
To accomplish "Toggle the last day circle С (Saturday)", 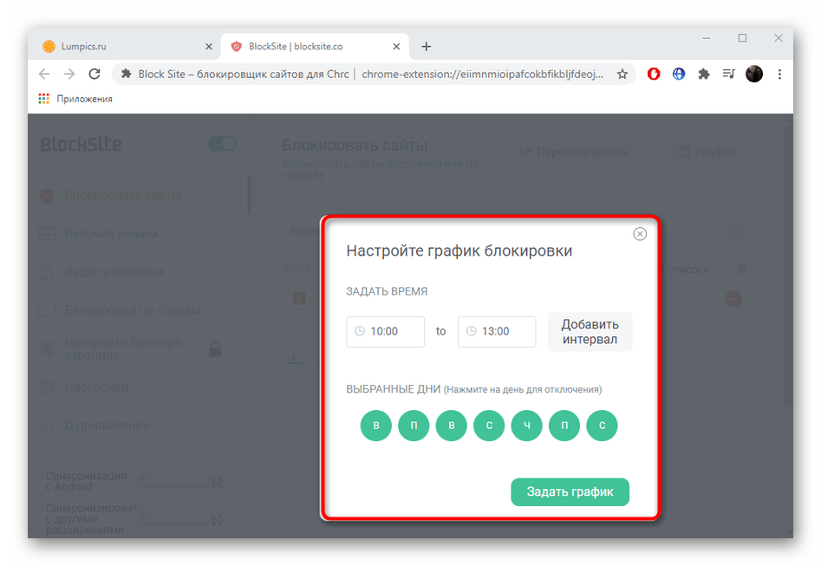I will (602, 426).
